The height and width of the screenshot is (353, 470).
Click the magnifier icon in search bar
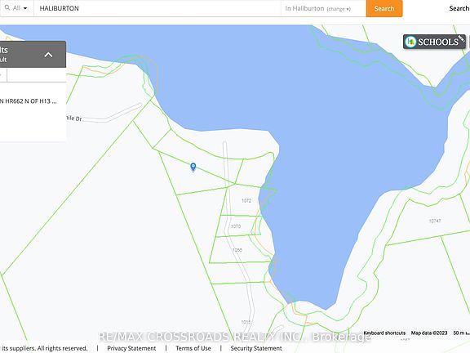pos(7,8)
